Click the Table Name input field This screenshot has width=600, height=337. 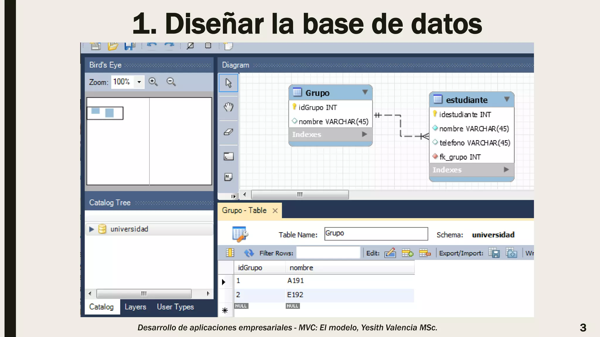[x=376, y=234]
